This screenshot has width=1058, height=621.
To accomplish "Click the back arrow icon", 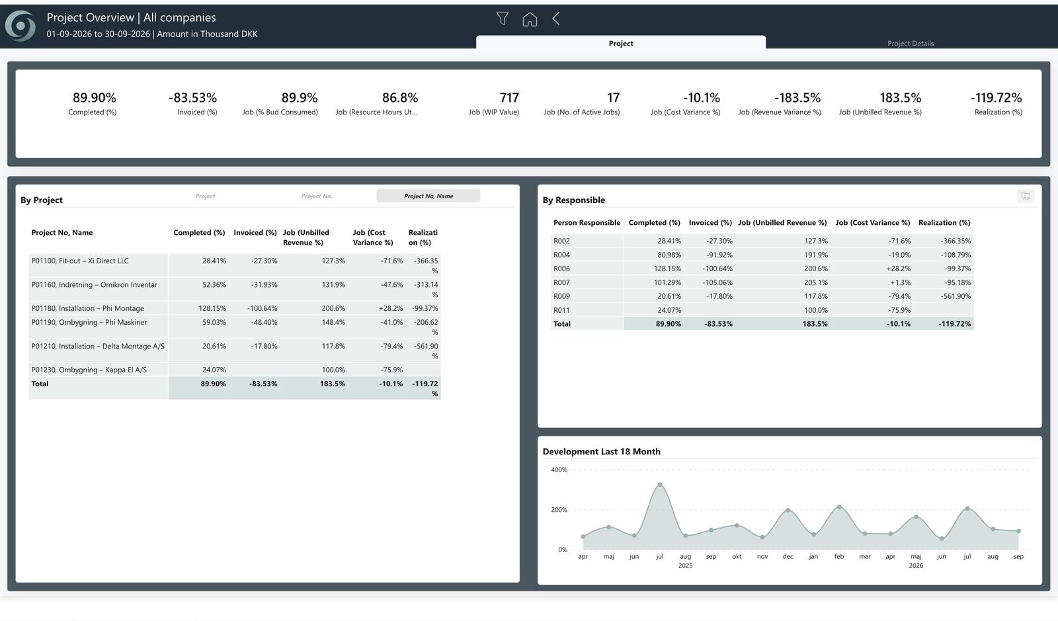I will [x=556, y=19].
